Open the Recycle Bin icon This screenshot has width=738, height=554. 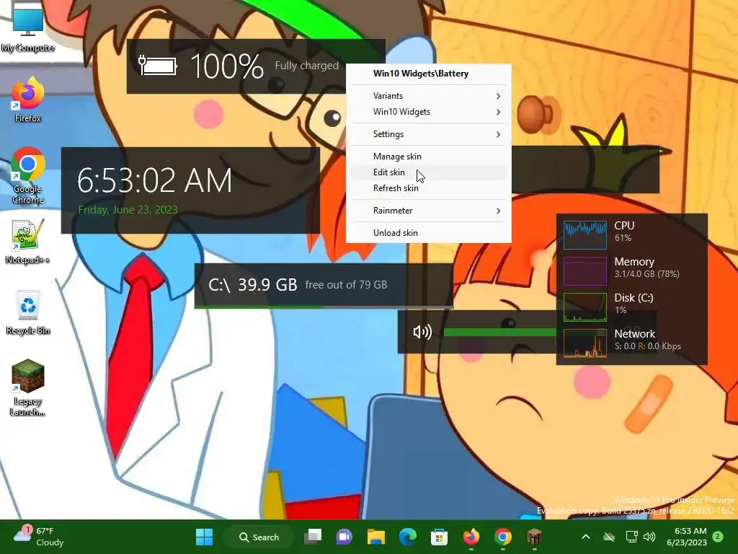(x=28, y=312)
